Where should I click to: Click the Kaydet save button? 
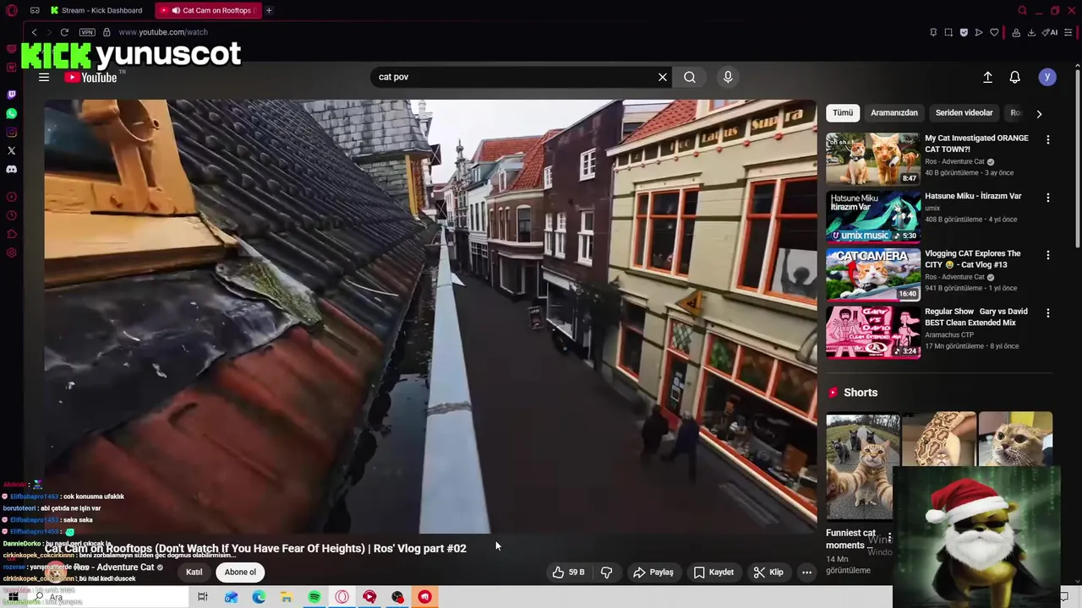point(713,572)
